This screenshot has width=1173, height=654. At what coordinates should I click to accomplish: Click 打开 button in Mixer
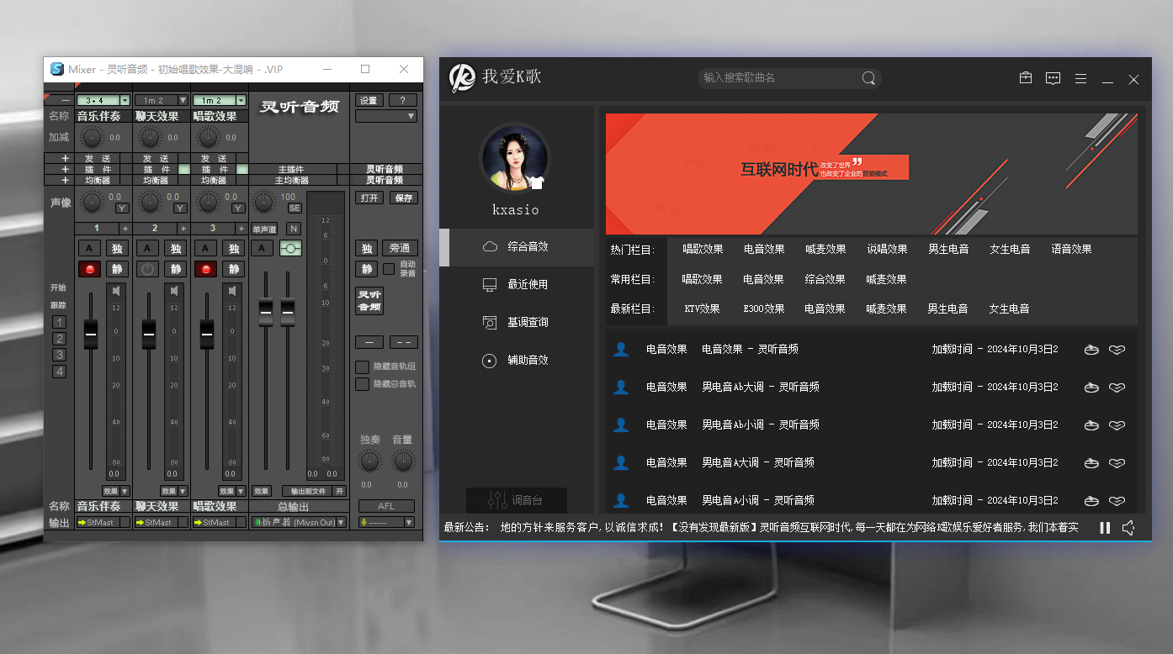pos(369,198)
